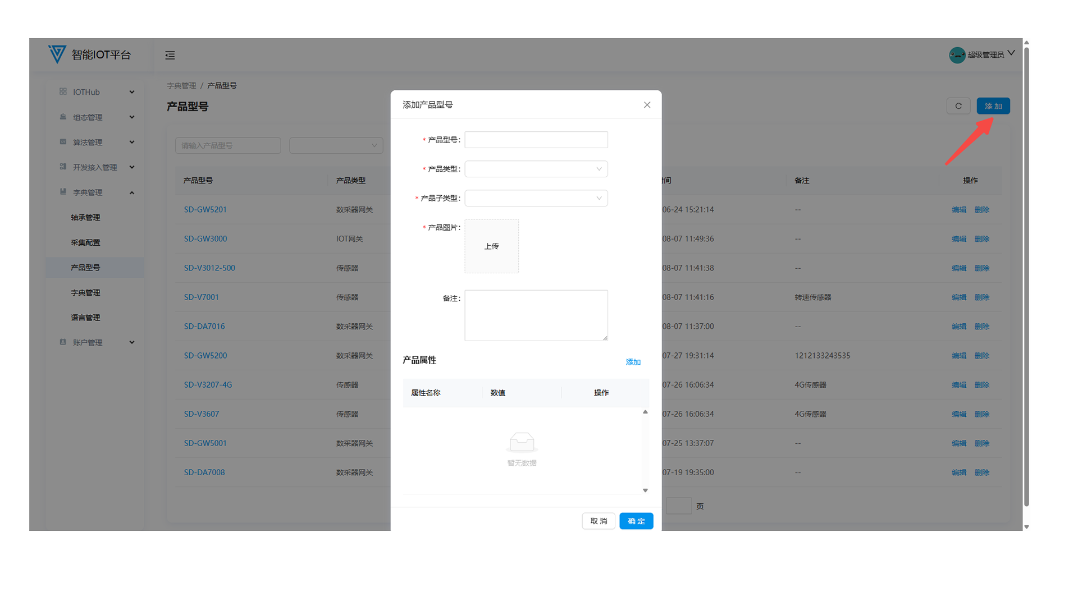Click the 开发接入管理 sidebar icon

coord(63,167)
